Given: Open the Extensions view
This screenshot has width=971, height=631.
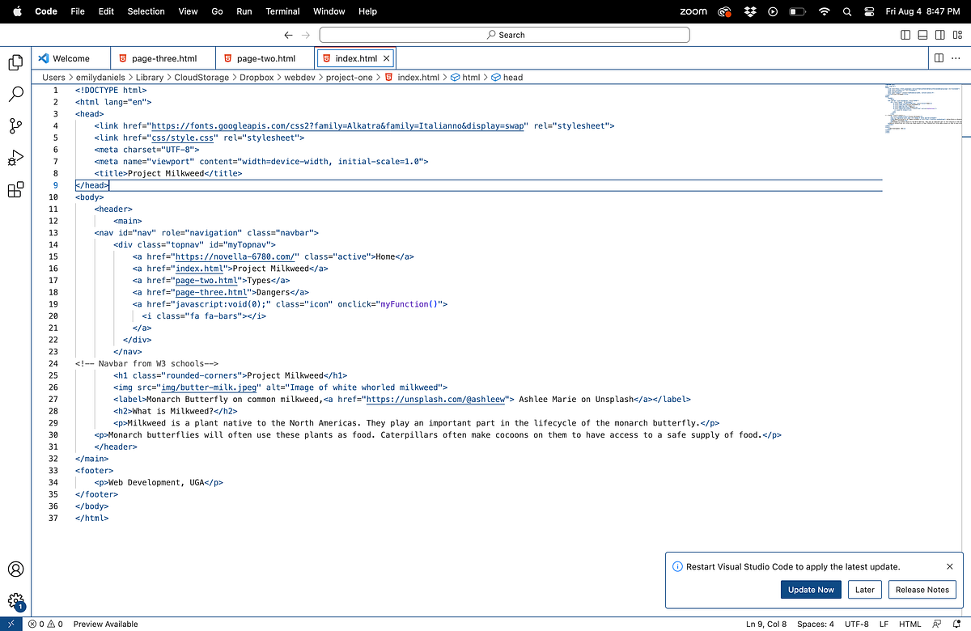Looking at the screenshot, I should tap(15, 189).
